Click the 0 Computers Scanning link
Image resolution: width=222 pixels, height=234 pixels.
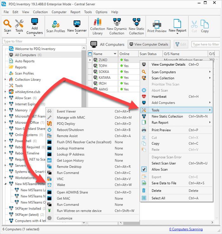[x=186, y=229]
